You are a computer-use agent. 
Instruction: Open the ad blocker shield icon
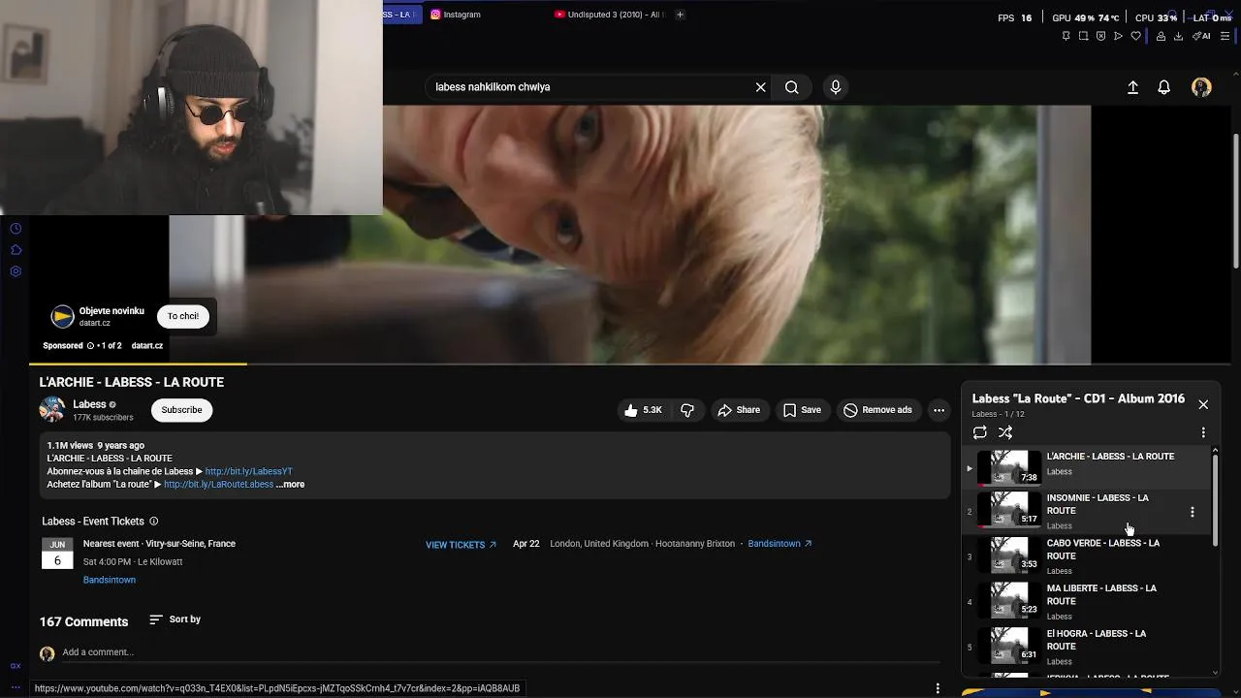tap(1101, 36)
